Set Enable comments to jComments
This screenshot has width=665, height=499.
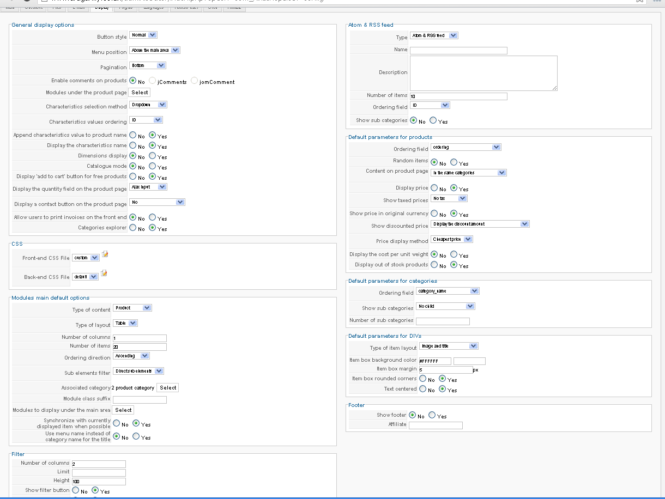point(153,81)
